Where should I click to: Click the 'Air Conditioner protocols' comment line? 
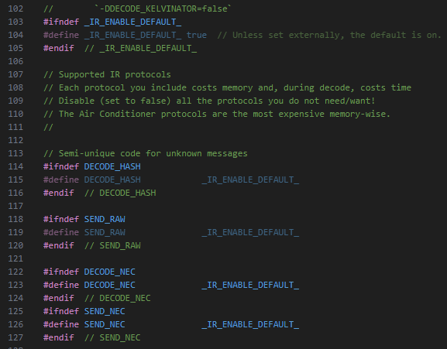[x=217, y=115]
